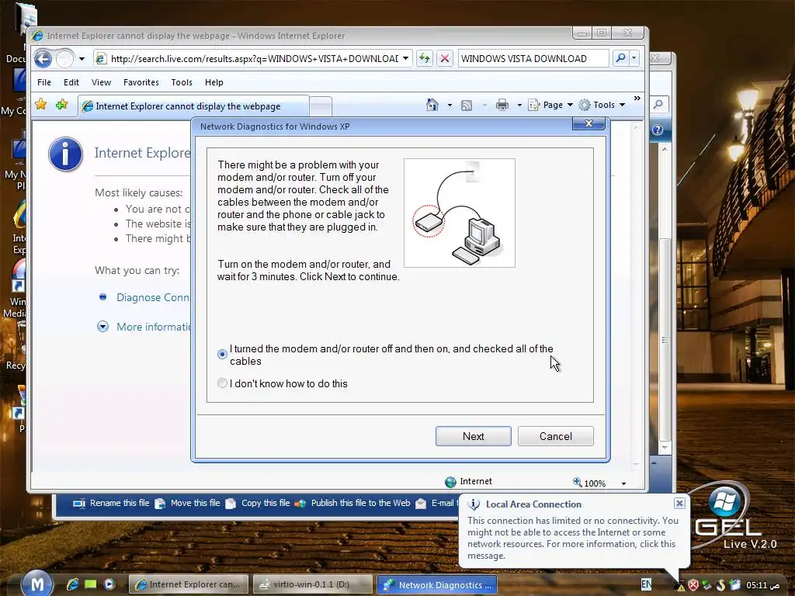The width and height of the screenshot is (795, 596).
Task: Expand the Home button dropdown arrow
Action: coord(450,106)
